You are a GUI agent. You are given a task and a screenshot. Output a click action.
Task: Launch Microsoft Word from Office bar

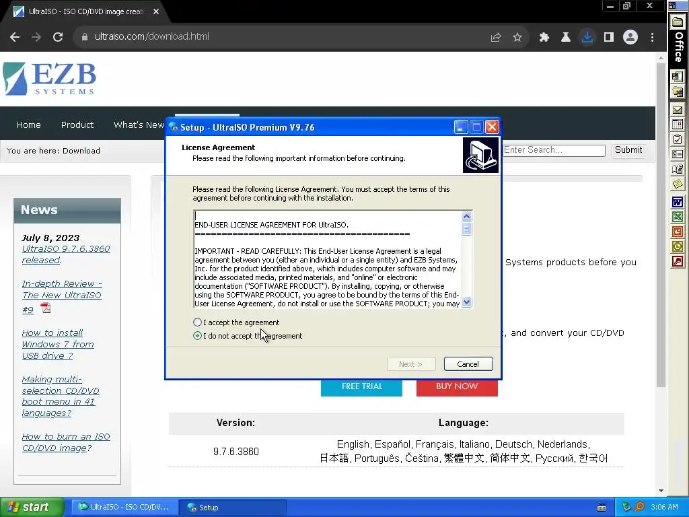[677, 202]
